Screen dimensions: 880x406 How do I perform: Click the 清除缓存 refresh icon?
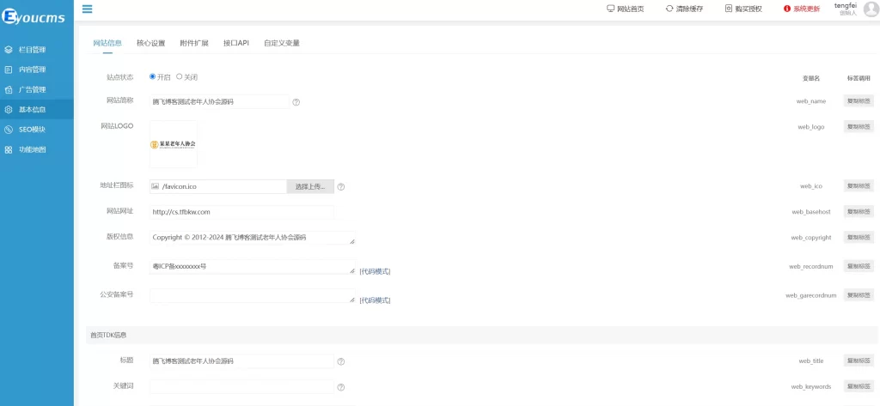click(669, 9)
